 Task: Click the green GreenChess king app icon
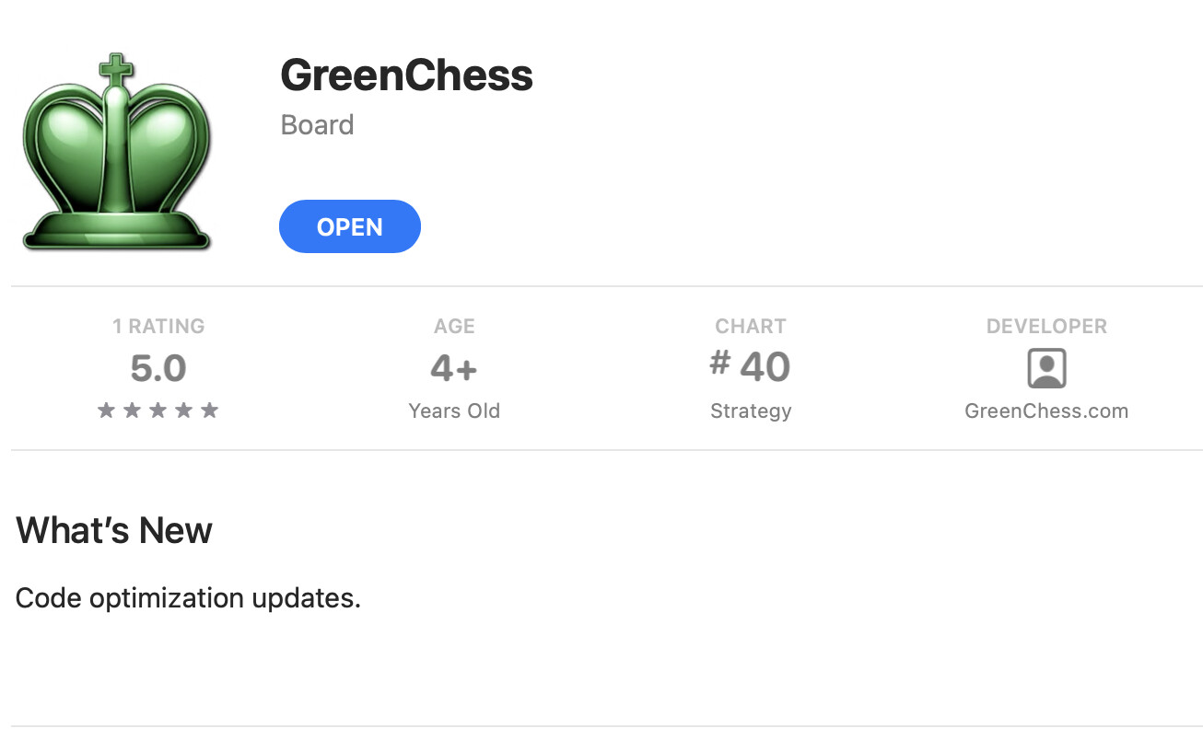pyautogui.click(x=117, y=152)
